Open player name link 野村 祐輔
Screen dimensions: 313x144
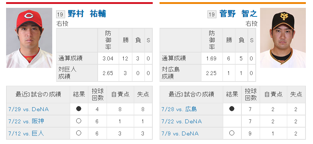(87, 14)
